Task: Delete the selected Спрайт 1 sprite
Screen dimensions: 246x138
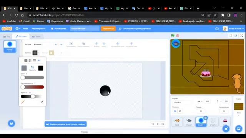Action: 206,118
